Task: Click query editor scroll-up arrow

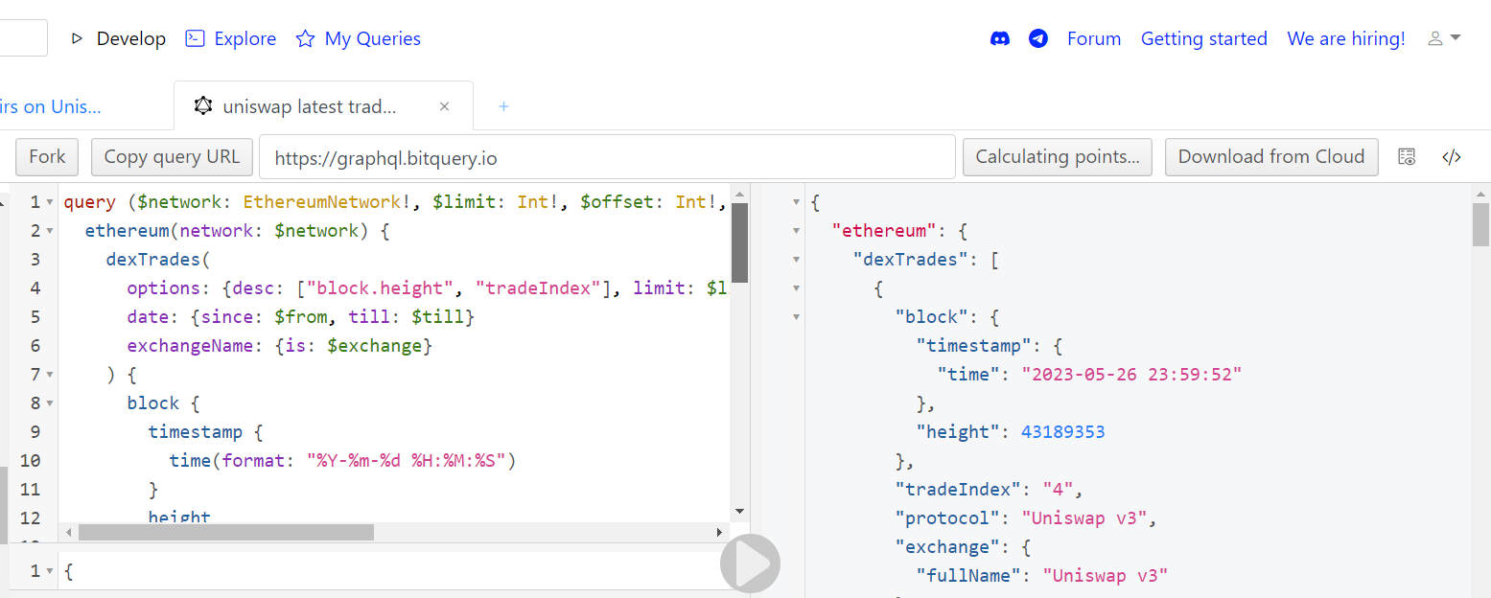Action: (x=739, y=194)
